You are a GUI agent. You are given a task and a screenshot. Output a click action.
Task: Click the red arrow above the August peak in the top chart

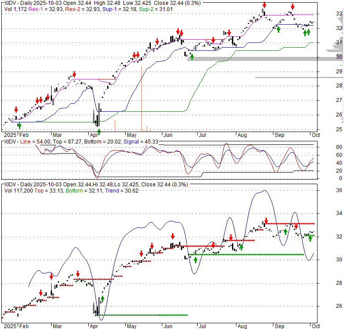[264, 5]
